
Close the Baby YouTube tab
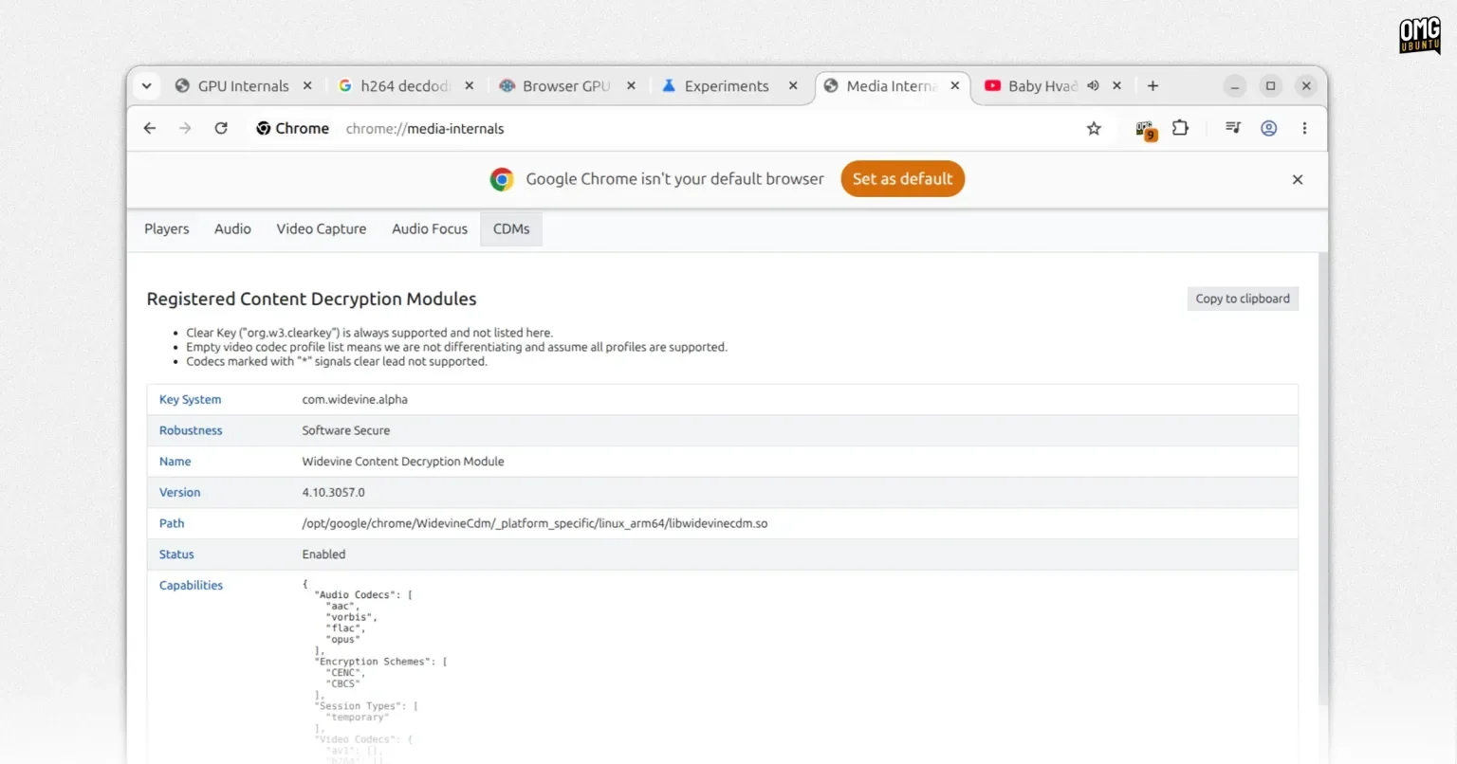click(1116, 85)
